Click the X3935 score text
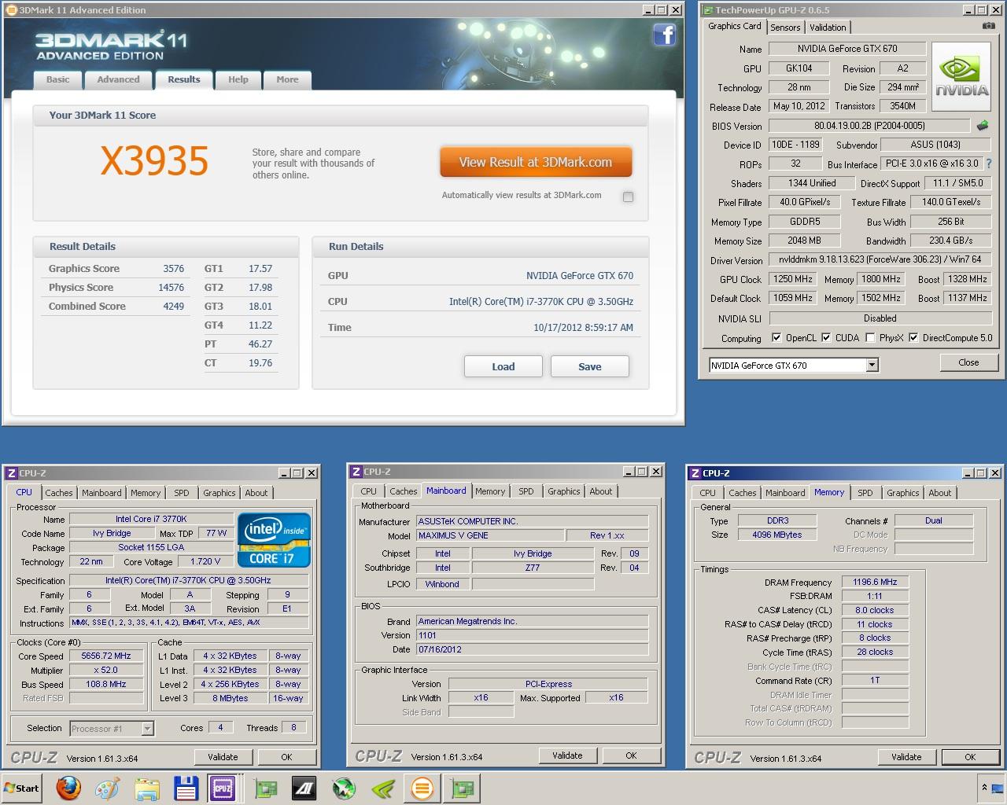The height and width of the screenshot is (805, 1007). click(154, 161)
